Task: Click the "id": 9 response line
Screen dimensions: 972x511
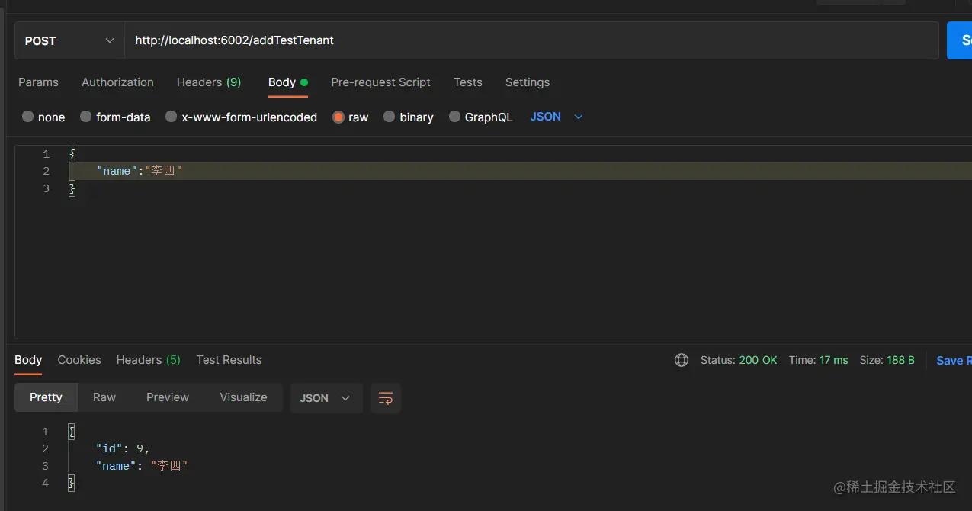Action: click(x=123, y=449)
